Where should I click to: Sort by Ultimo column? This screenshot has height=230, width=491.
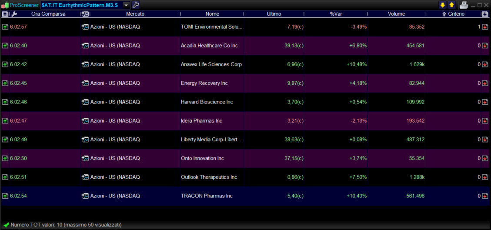274,14
